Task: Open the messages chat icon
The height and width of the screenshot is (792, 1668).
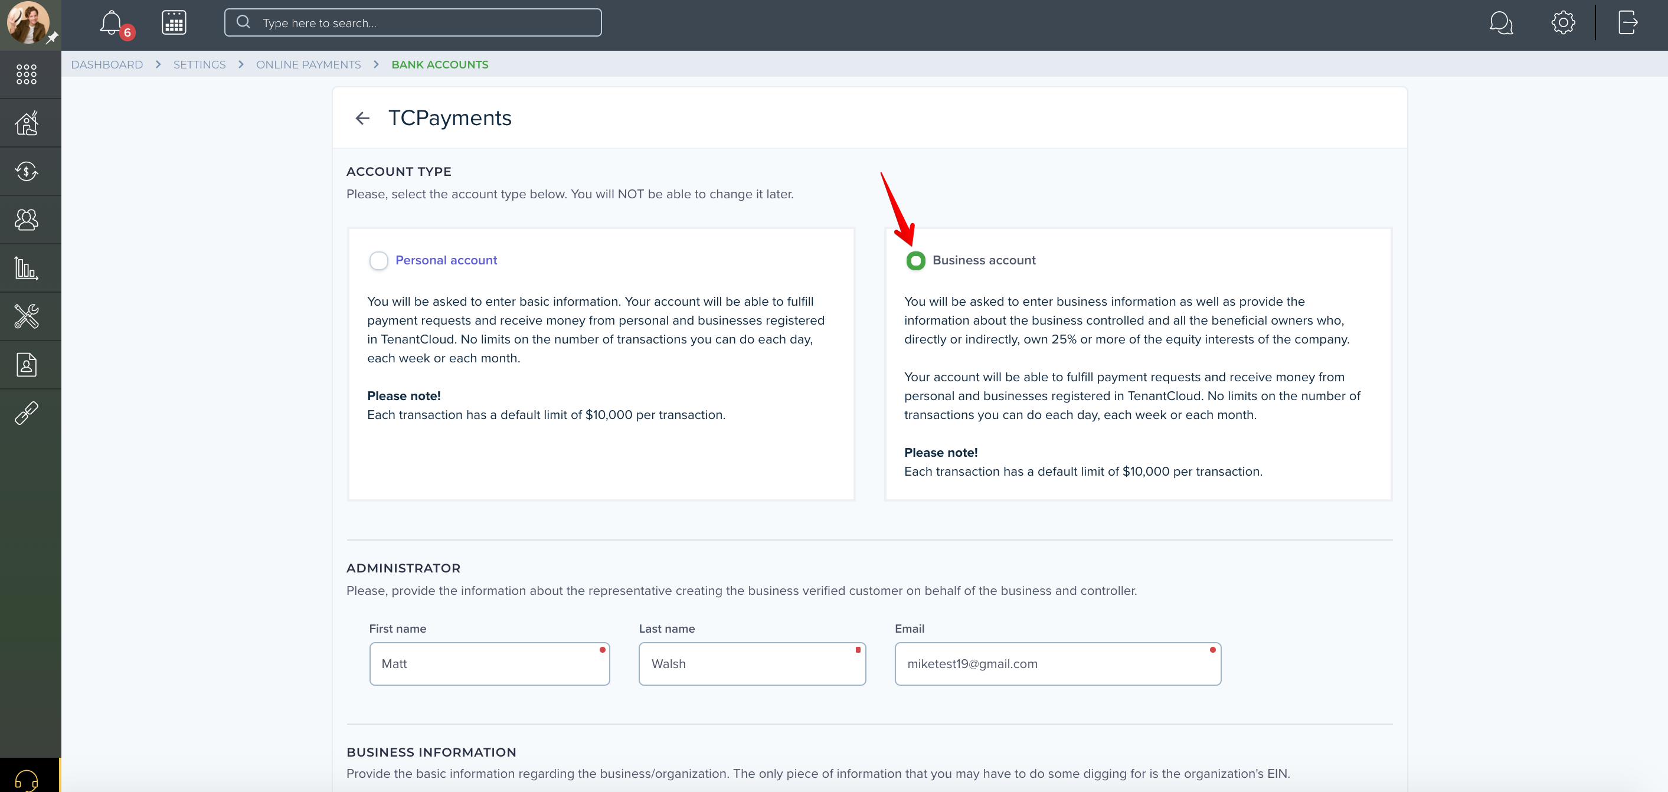Action: pyautogui.click(x=1500, y=22)
